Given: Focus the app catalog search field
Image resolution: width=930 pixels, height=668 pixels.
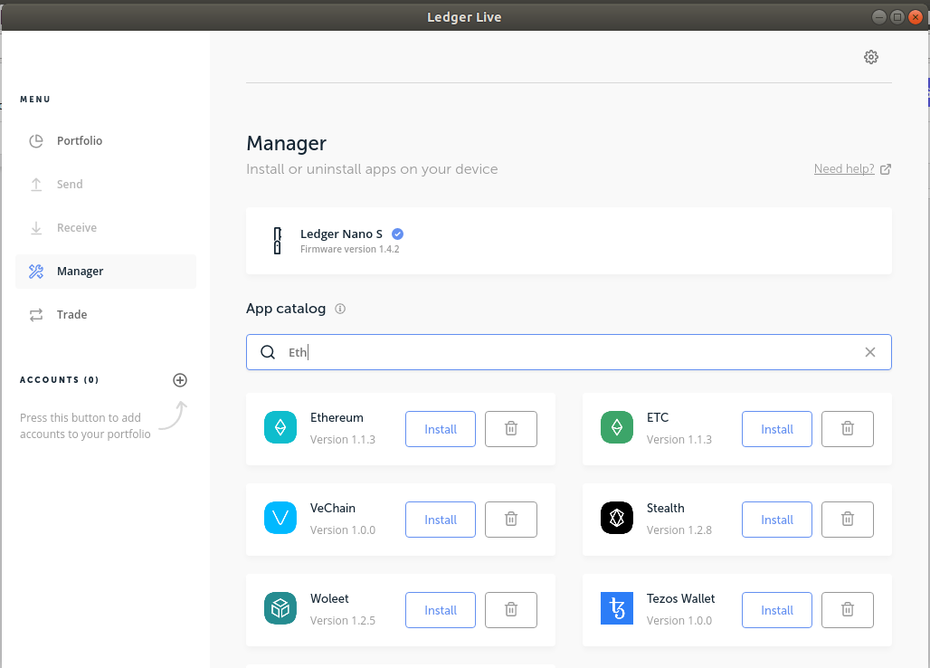Looking at the screenshot, I should 569,352.
